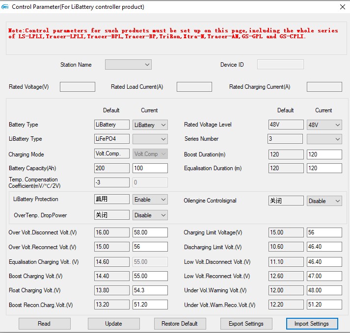The width and height of the screenshot is (350, 333).
Task: Click the Boost Duration current value field
Action: (324, 154)
